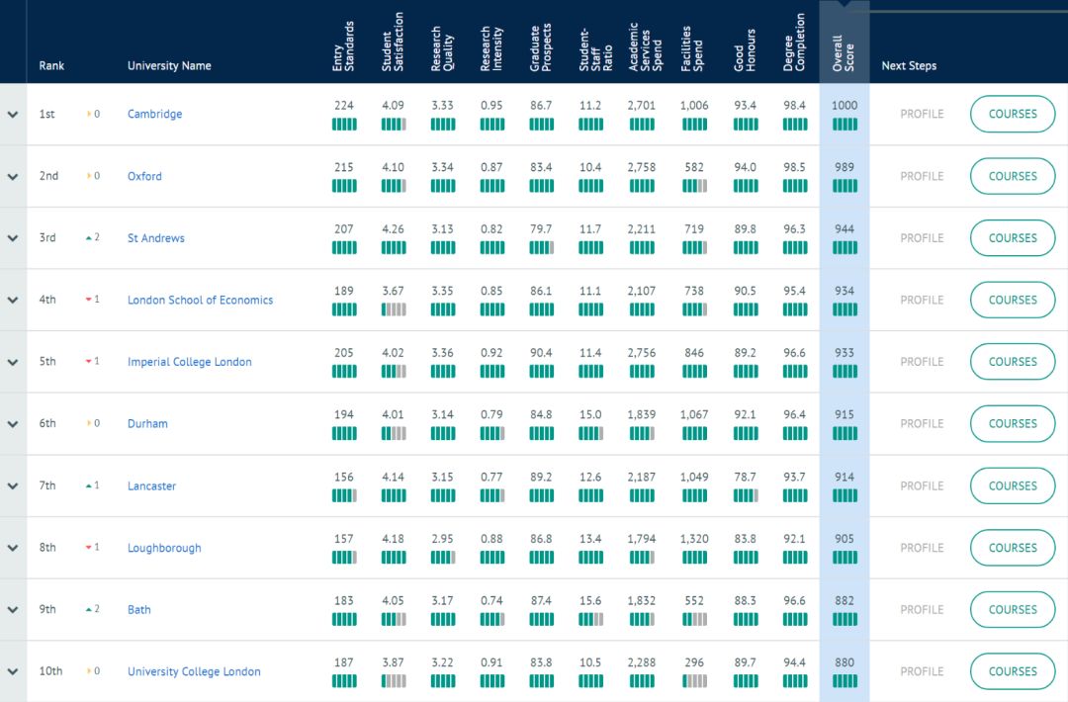
Task: Click Oxford facilities spend bar indicator
Action: tap(694, 186)
